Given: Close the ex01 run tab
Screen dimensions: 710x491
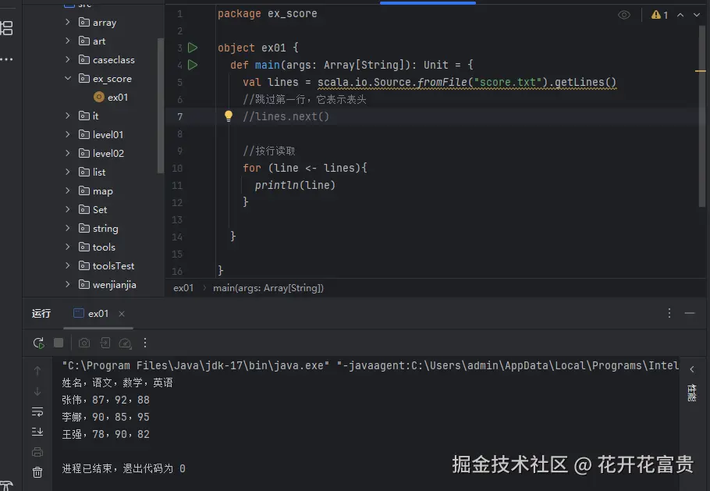Looking at the screenshot, I should (x=122, y=314).
